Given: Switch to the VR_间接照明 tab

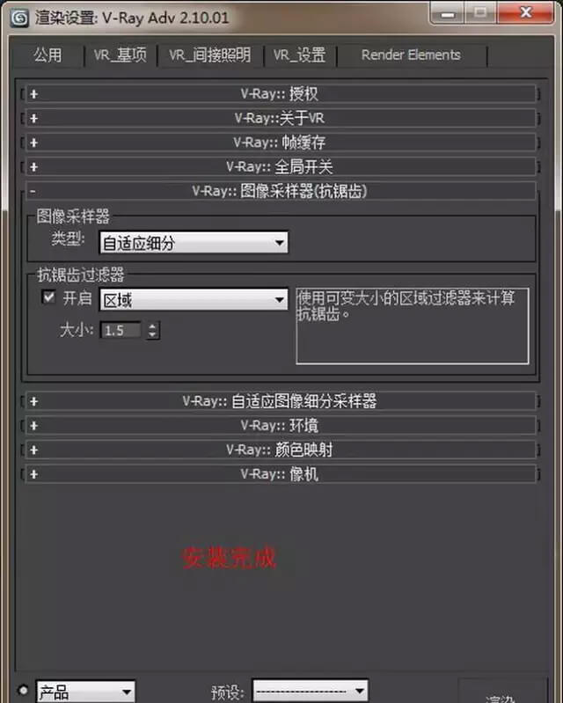Looking at the screenshot, I should (209, 55).
